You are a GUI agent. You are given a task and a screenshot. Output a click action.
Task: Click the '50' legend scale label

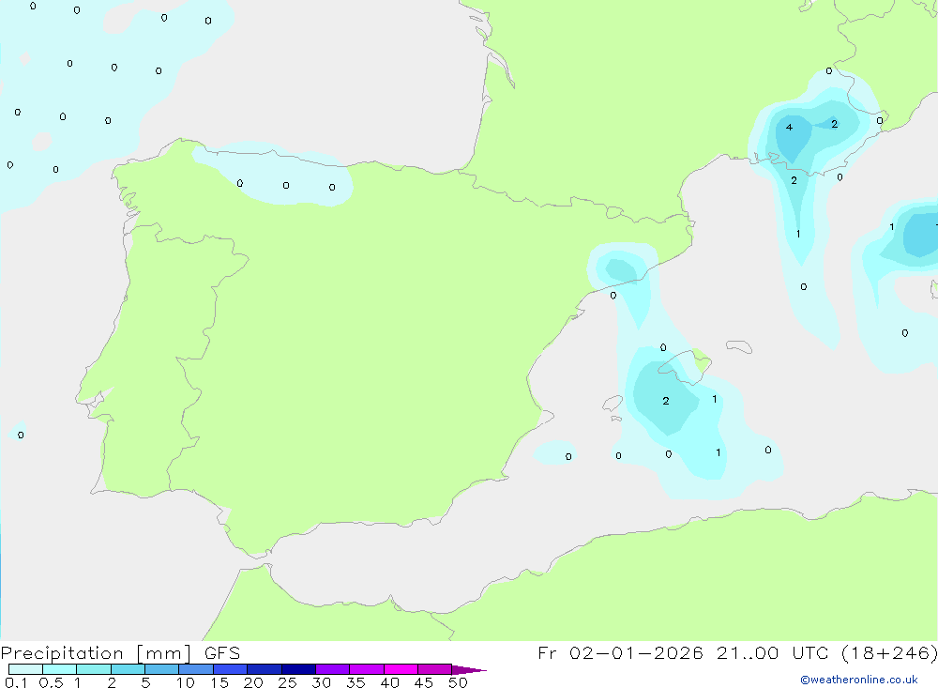458,682
